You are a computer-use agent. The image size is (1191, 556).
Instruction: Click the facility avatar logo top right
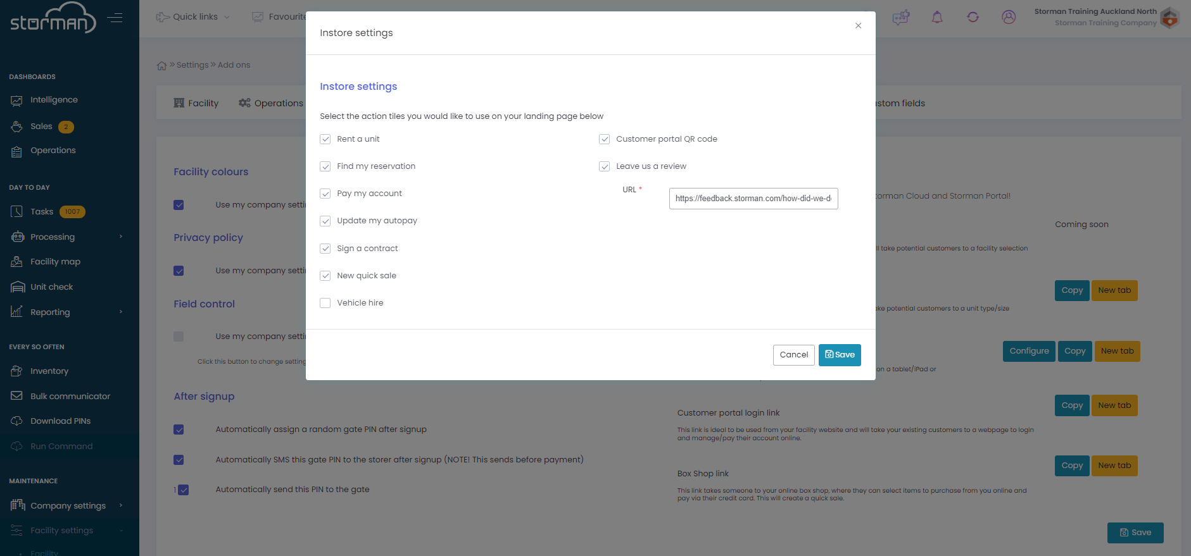(x=1169, y=18)
